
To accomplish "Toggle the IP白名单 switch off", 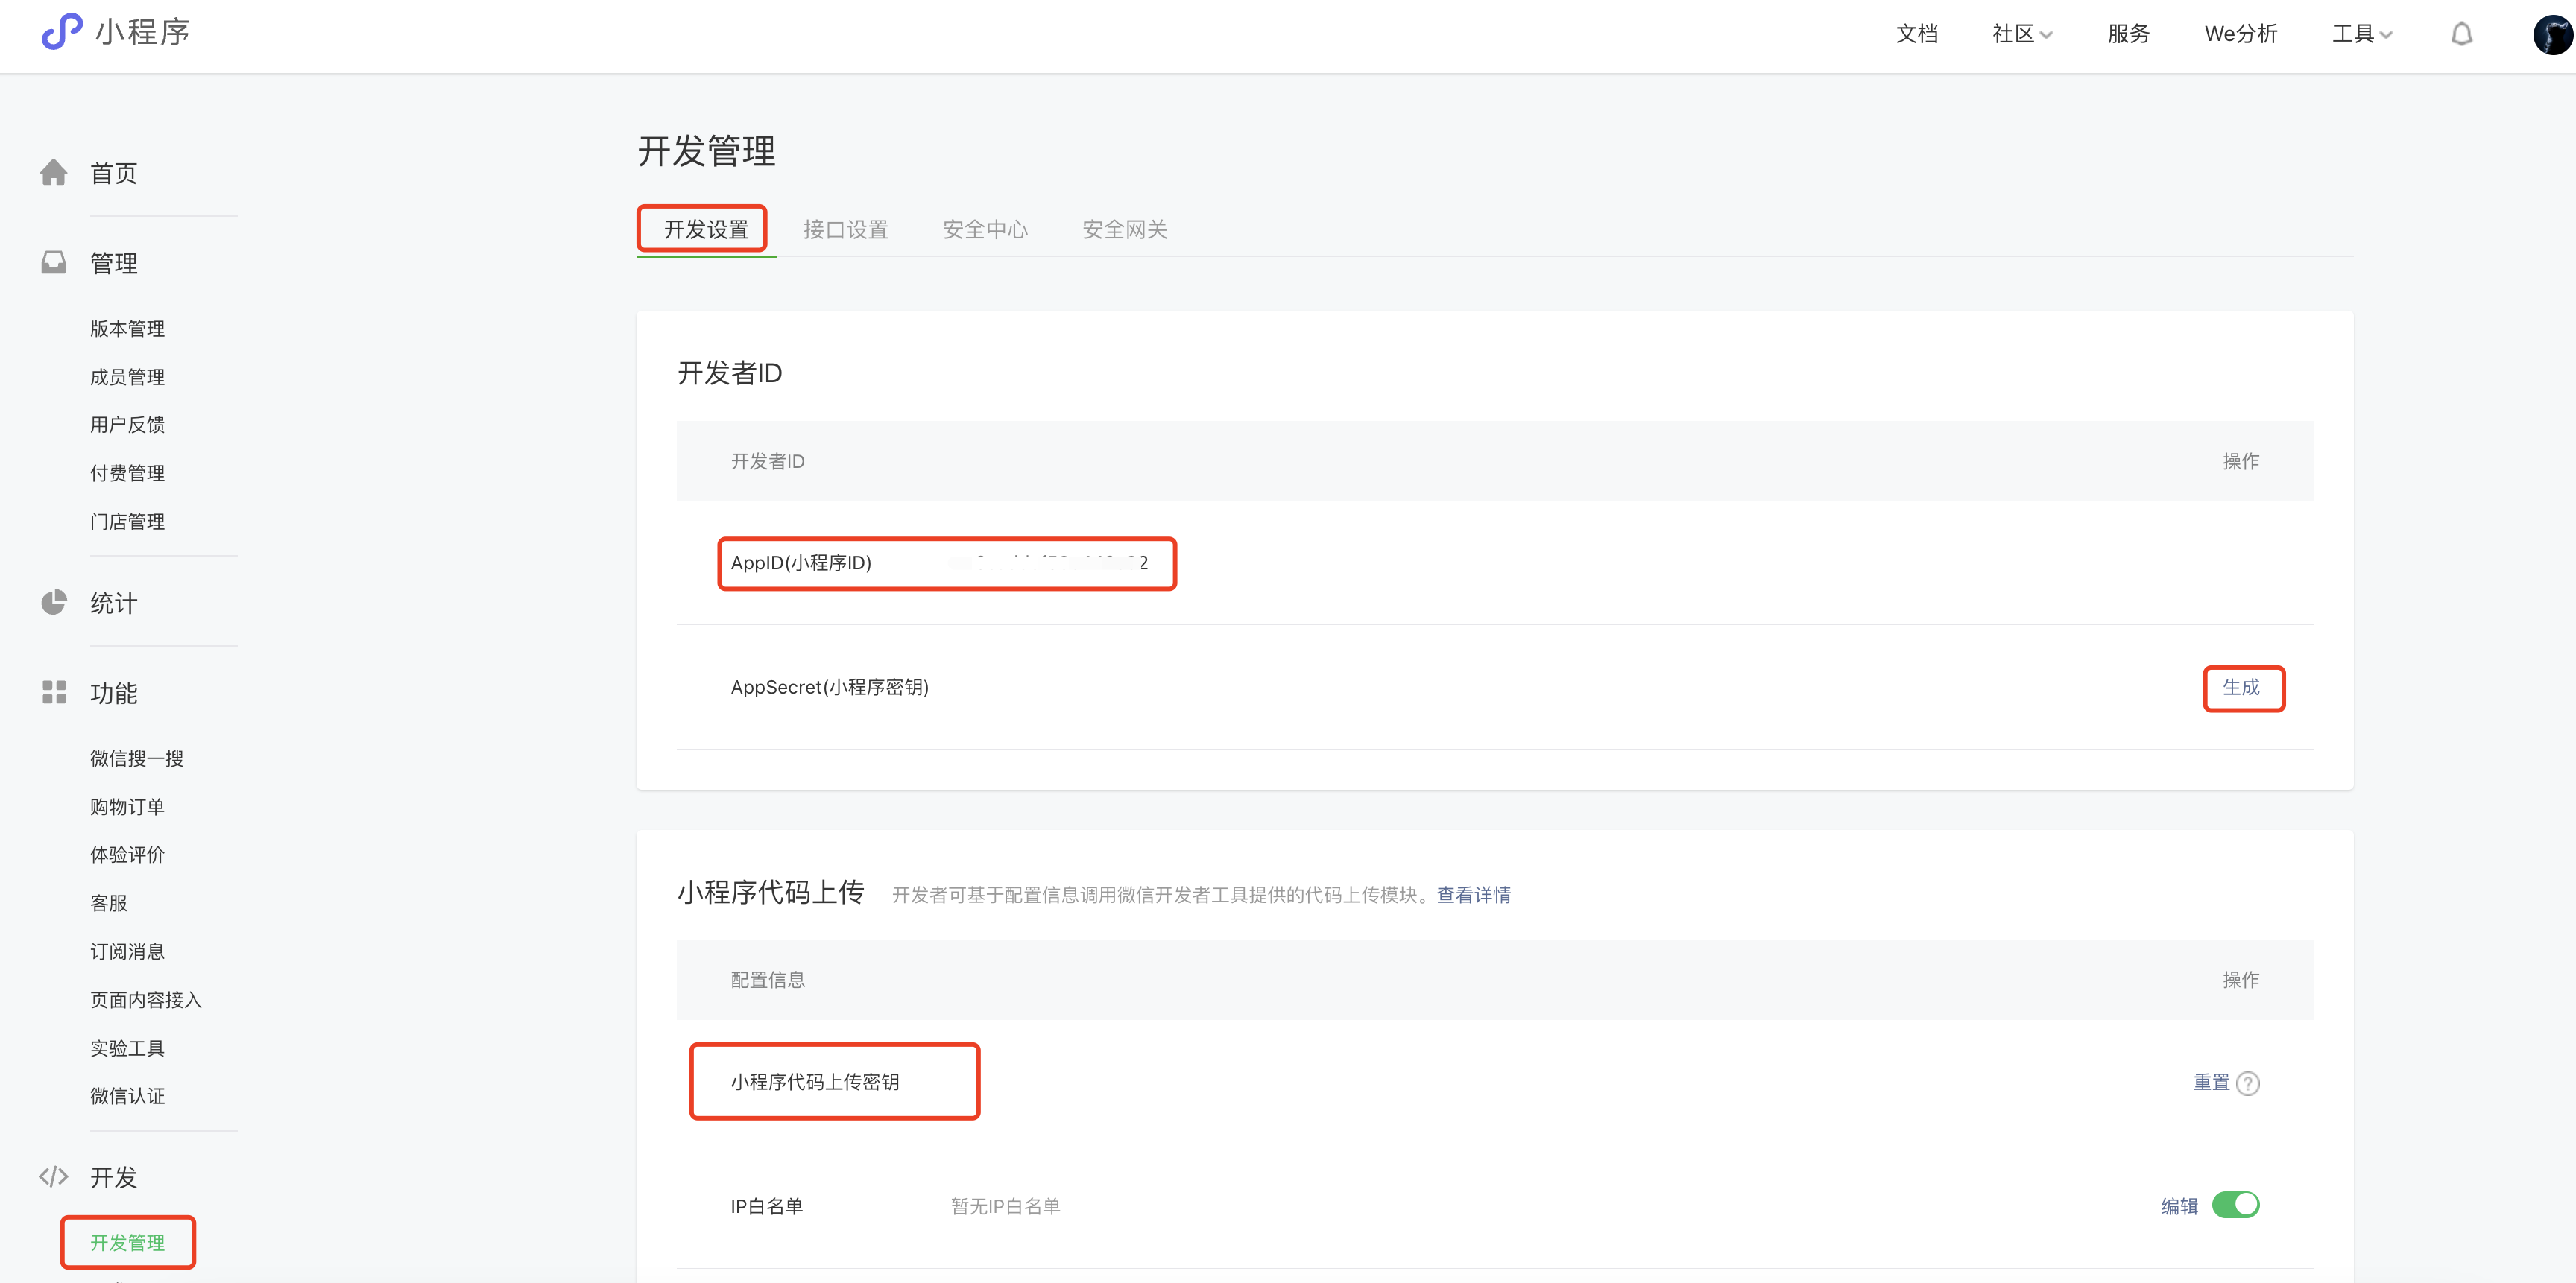I will tap(2235, 1205).
